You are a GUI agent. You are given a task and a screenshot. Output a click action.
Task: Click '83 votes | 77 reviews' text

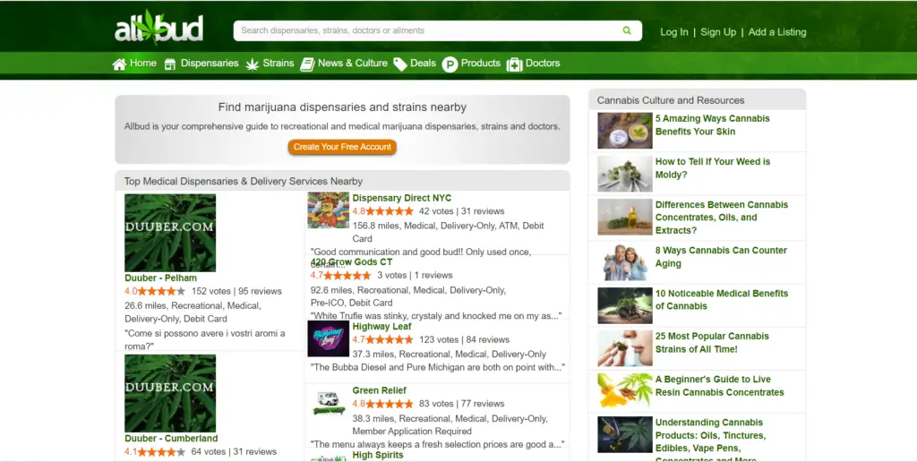461,404
